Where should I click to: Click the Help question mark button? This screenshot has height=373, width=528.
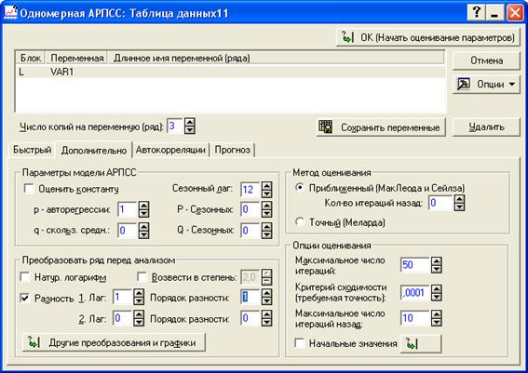pyautogui.click(x=476, y=13)
